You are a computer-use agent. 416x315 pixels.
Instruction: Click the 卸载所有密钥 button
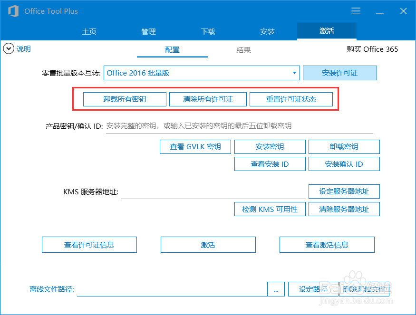pyautogui.click(x=125, y=99)
